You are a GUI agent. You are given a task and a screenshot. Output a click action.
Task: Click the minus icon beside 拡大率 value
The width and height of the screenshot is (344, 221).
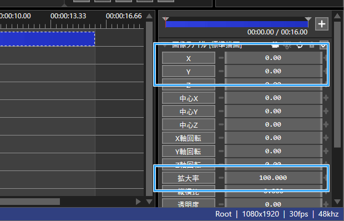221,178
